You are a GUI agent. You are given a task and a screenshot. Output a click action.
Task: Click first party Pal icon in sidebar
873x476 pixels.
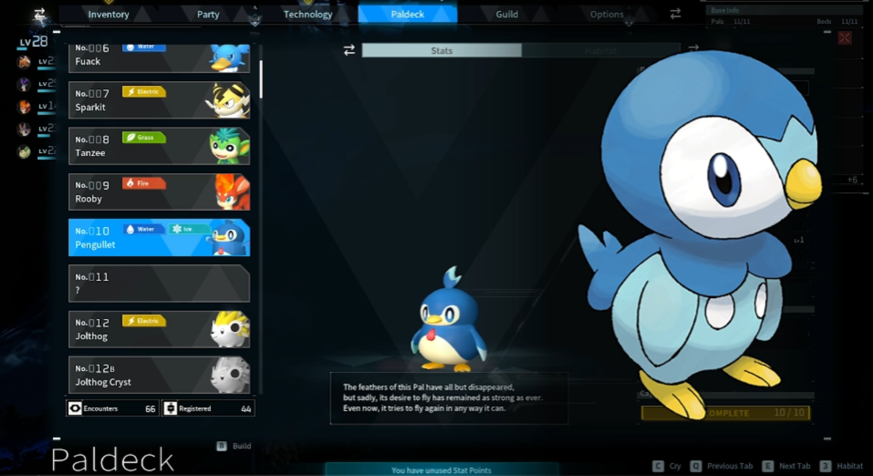pos(24,61)
